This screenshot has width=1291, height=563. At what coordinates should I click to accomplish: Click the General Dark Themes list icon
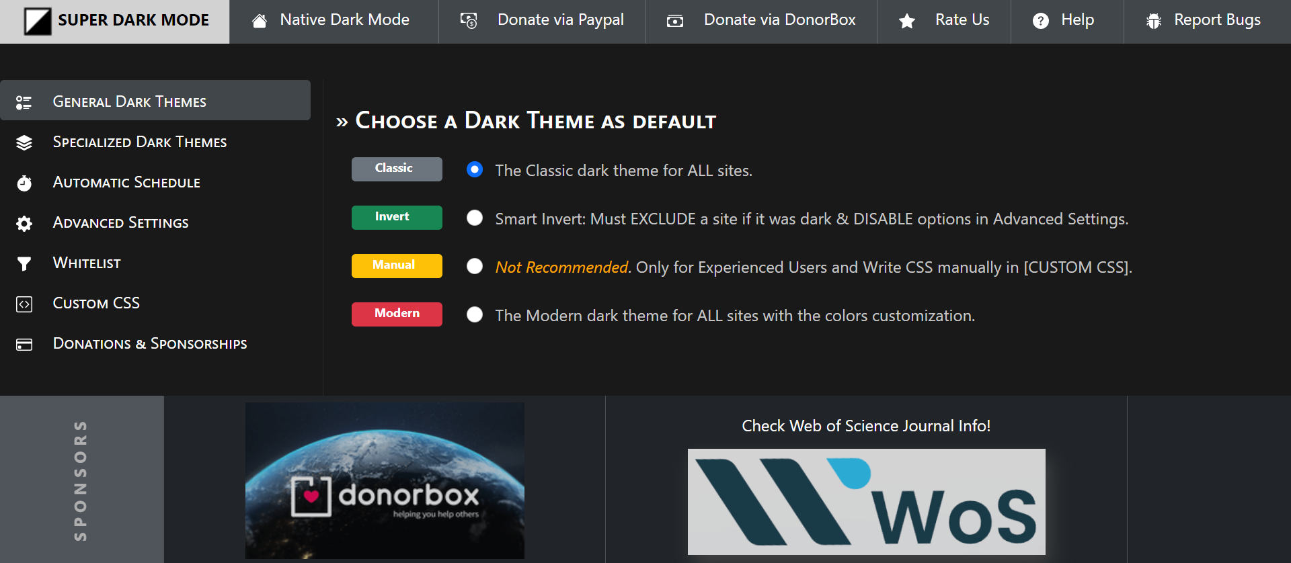coord(24,102)
